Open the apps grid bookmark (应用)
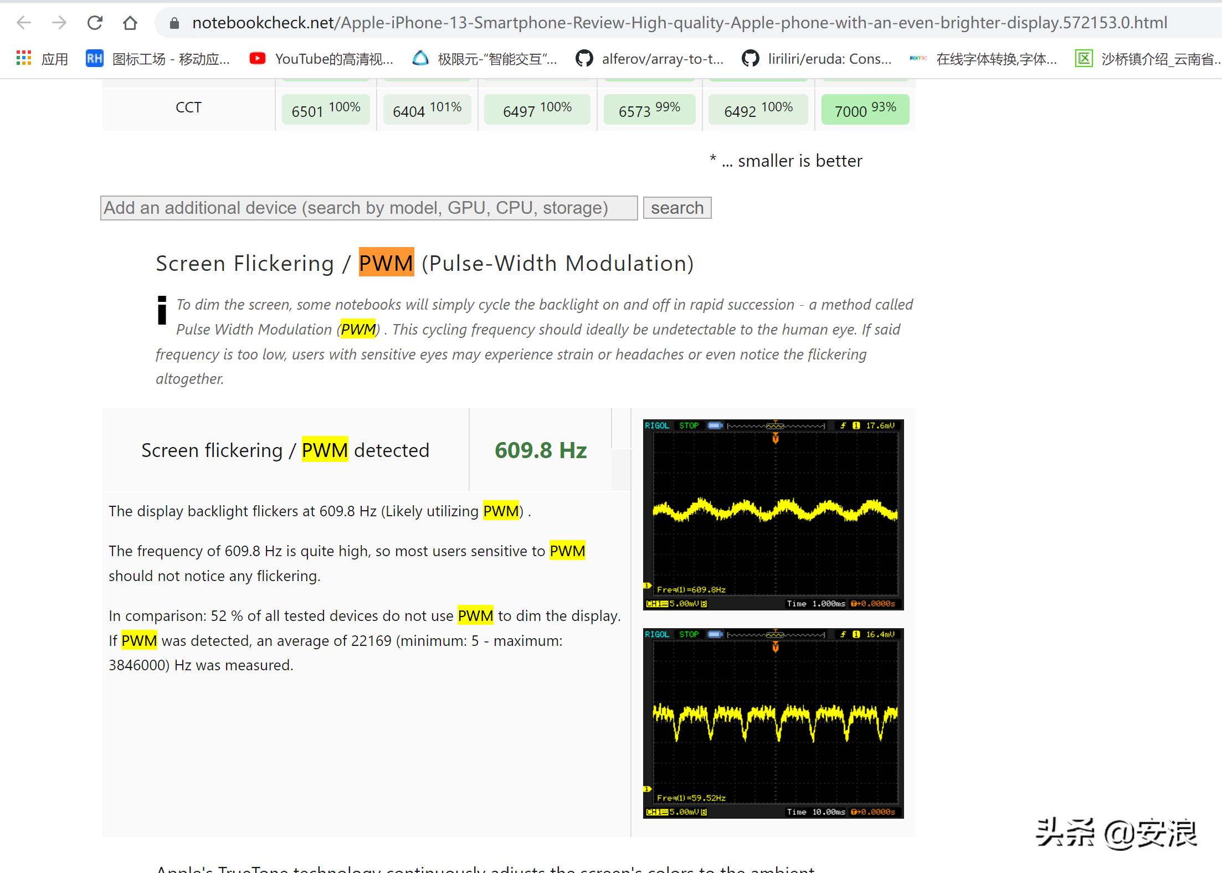The width and height of the screenshot is (1222, 873). [42, 59]
